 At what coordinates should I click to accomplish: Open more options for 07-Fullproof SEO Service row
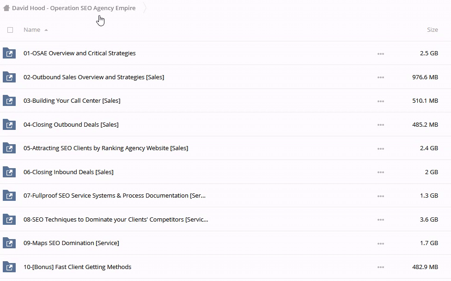[380, 196]
